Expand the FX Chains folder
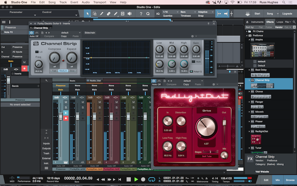Image resolution: width=297 pixels, height=186 pixels. 247,31
